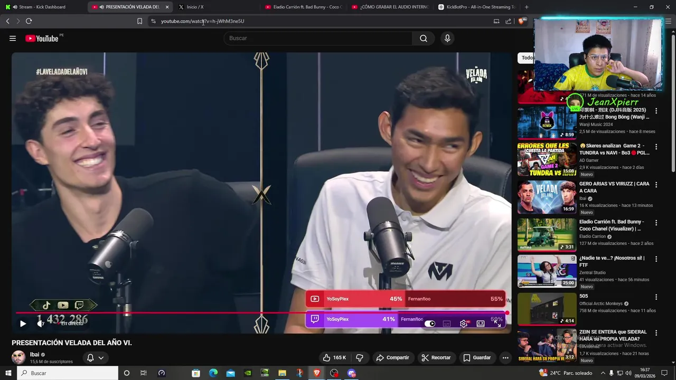This screenshot has width=676, height=380.
Task: Reload the page with the refresh icon
Action: (x=29, y=21)
